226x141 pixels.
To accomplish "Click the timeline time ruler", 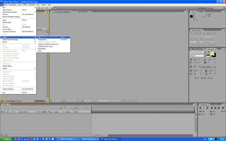I will pos(143,111).
